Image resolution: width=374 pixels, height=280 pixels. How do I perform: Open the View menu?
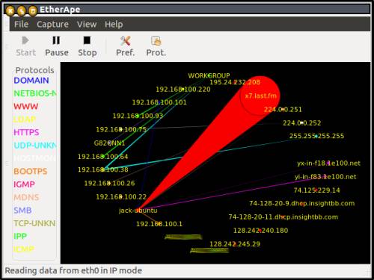(87, 24)
